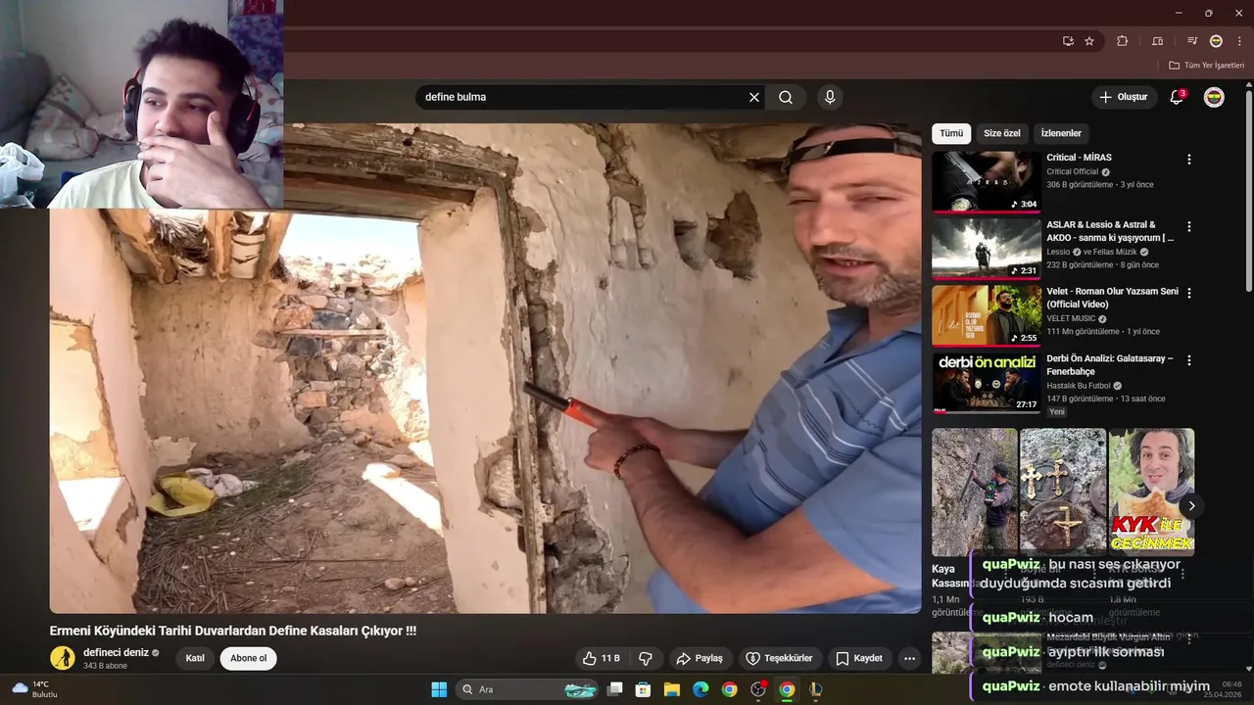Open the League of Legends taskbar icon
Screen dimensions: 1254x705
pos(815,689)
